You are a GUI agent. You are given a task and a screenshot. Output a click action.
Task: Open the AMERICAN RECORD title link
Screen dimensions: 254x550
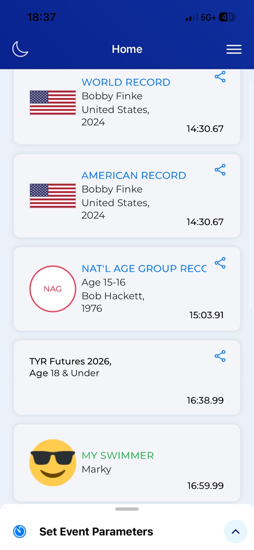point(134,175)
